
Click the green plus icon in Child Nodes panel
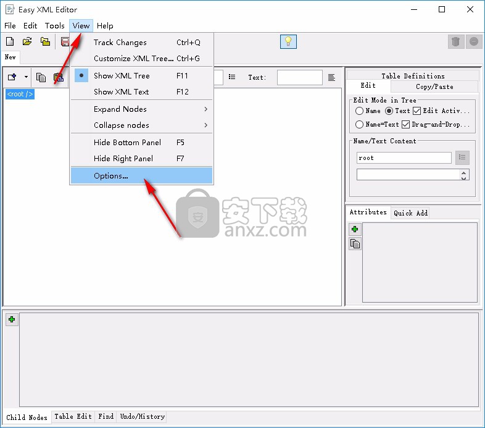tap(12, 319)
